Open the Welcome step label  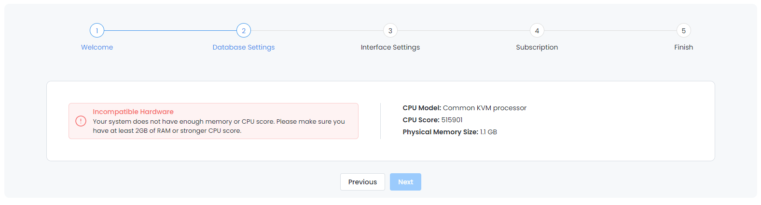coord(97,47)
